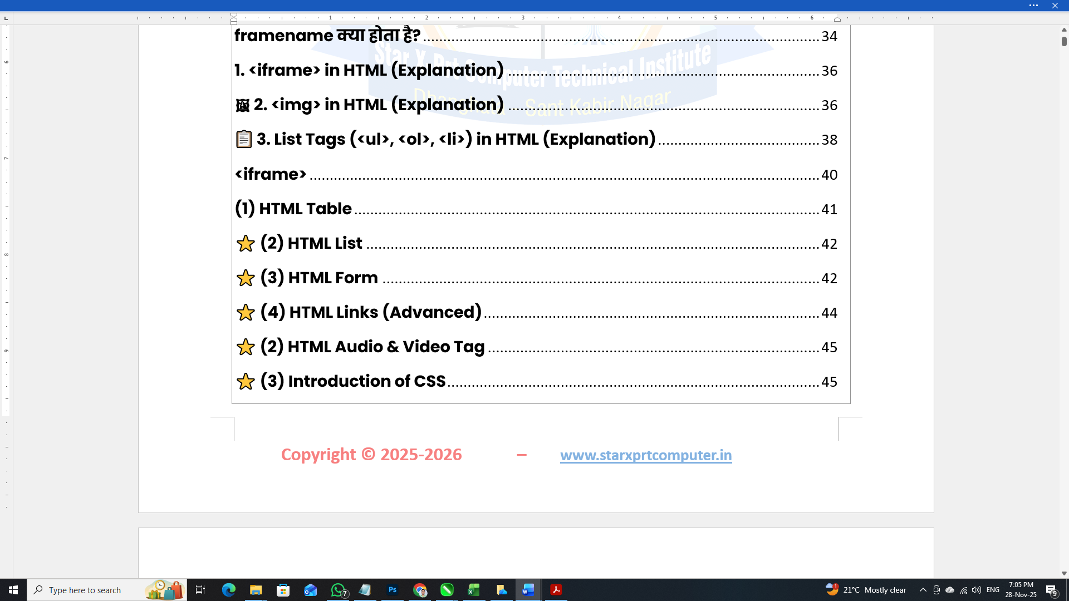Open Outlook mail from the taskbar
Image resolution: width=1069 pixels, height=601 pixels.
[x=311, y=589]
